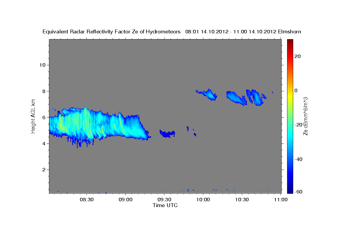
Task: Click the dark blue bottom of the colorbar
Action: tap(290, 190)
